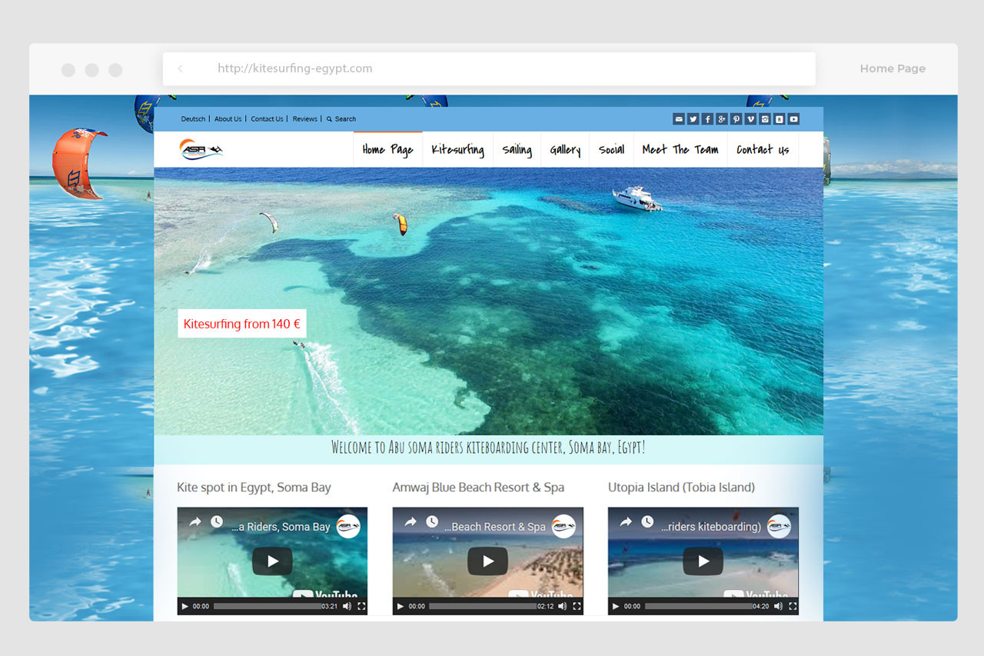The height and width of the screenshot is (656, 984).
Task: Start the Beach Resort & Spa video with center play
Action: [x=487, y=561]
